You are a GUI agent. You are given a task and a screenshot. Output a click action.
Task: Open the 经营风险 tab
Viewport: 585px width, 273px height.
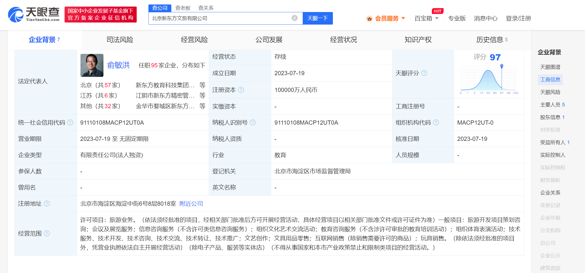194,40
